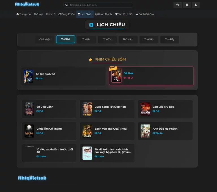Type in the phim search field
Screen dimensions: 217x192
pyautogui.click(x=99, y=5)
